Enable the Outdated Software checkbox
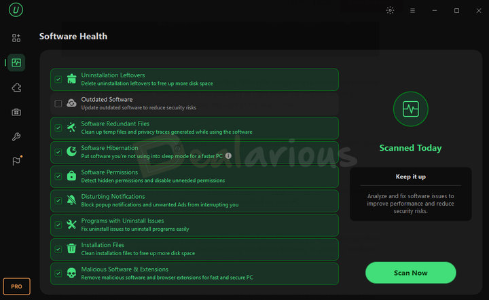This screenshot has width=489, height=300. coord(58,103)
